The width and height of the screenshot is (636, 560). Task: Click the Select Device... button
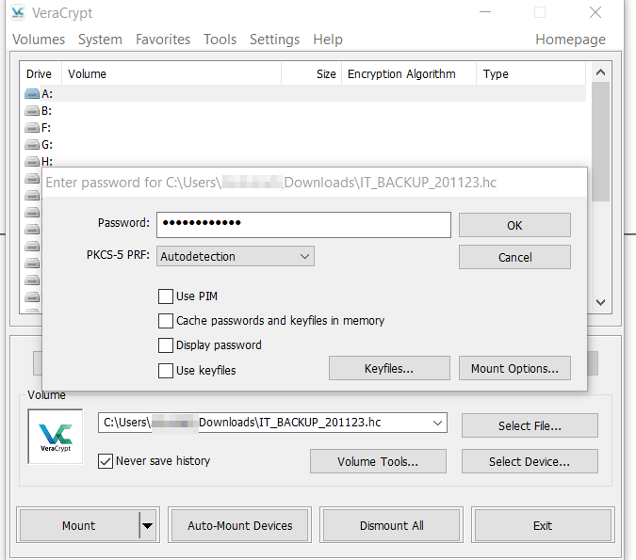530,461
